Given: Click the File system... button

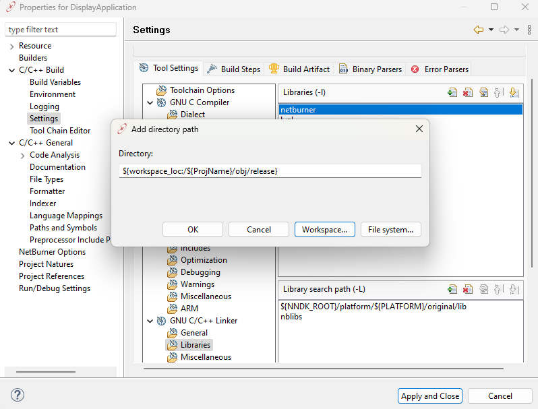Looking at the screenshot, I should (391, 230).
